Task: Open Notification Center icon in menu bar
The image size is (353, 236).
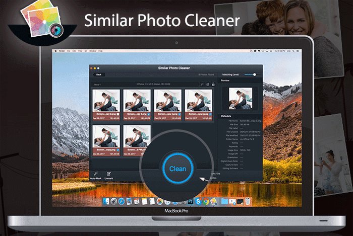Action: point(298,51)
